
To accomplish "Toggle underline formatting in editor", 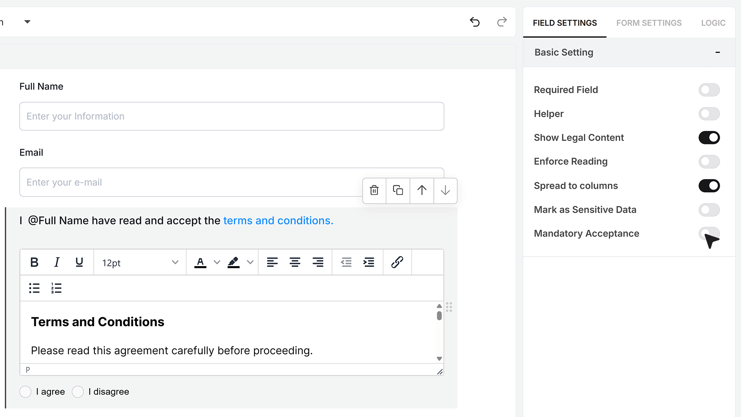I will [x=79, y=263].
